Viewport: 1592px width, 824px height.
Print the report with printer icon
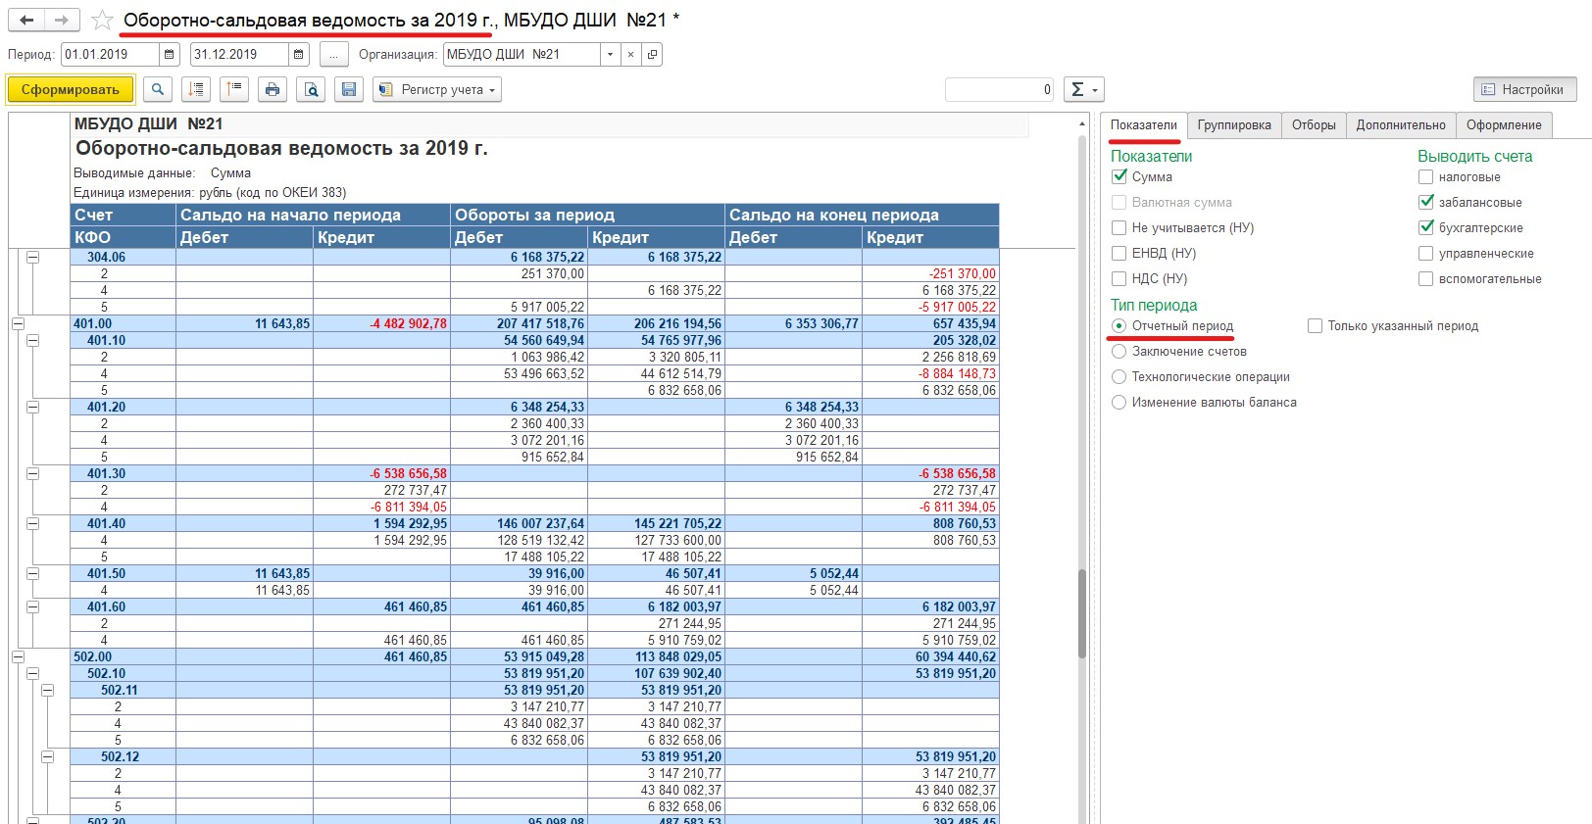[x=273, y=89]
